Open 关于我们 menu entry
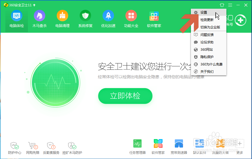The width and height of the screenshot is (252, 159). coord(209,71)
